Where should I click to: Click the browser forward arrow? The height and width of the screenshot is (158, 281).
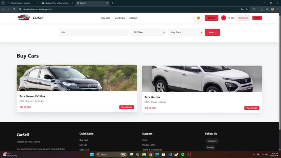pyautogui.click(x=8, y=9)
